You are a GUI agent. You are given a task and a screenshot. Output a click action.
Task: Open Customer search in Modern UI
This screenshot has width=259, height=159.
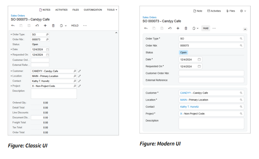point(241,93)
